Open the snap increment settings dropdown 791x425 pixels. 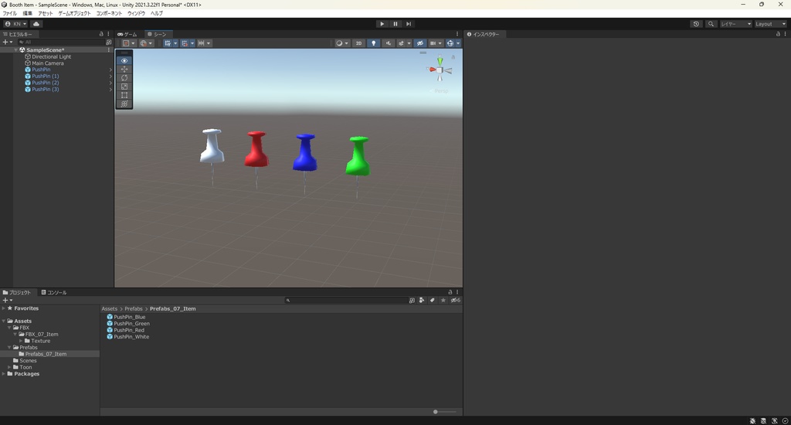(x=204, y=43)
